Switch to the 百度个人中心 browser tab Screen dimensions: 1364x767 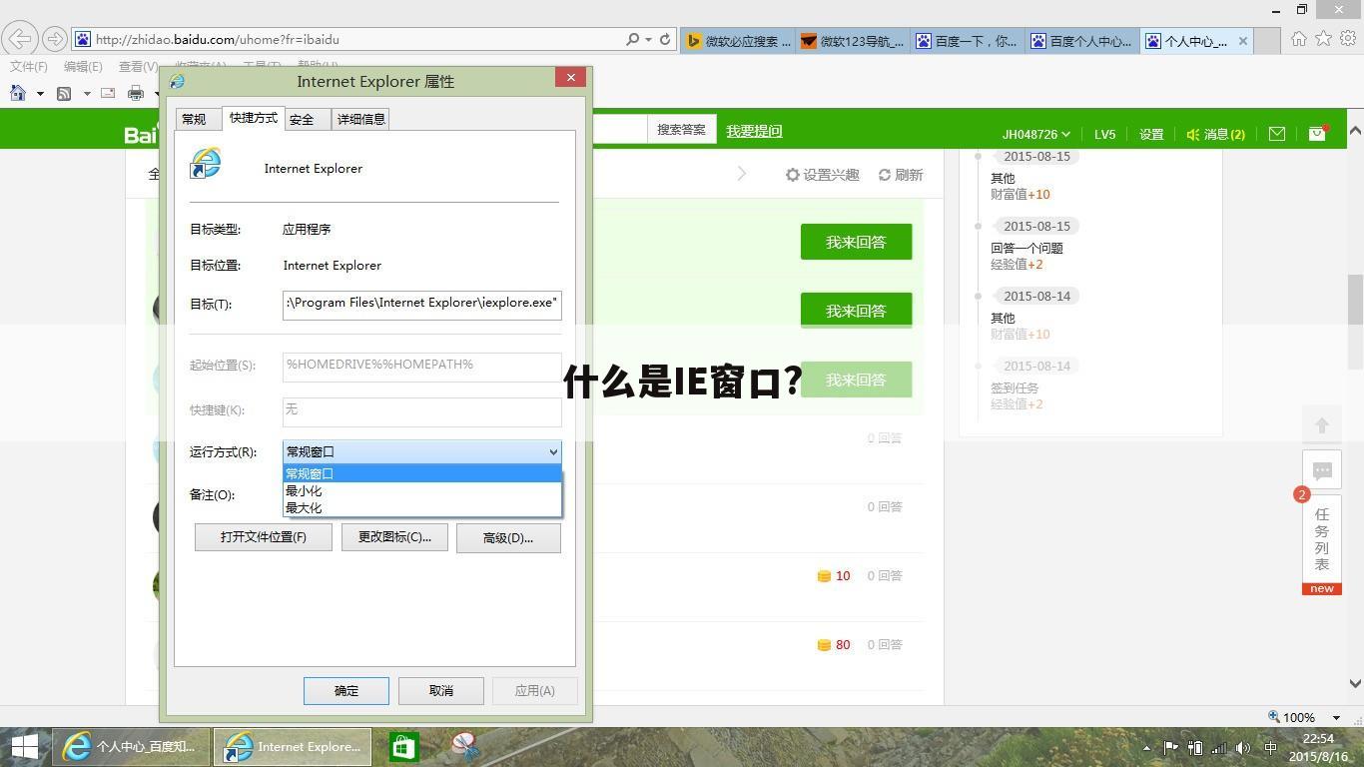(1082, 41)
